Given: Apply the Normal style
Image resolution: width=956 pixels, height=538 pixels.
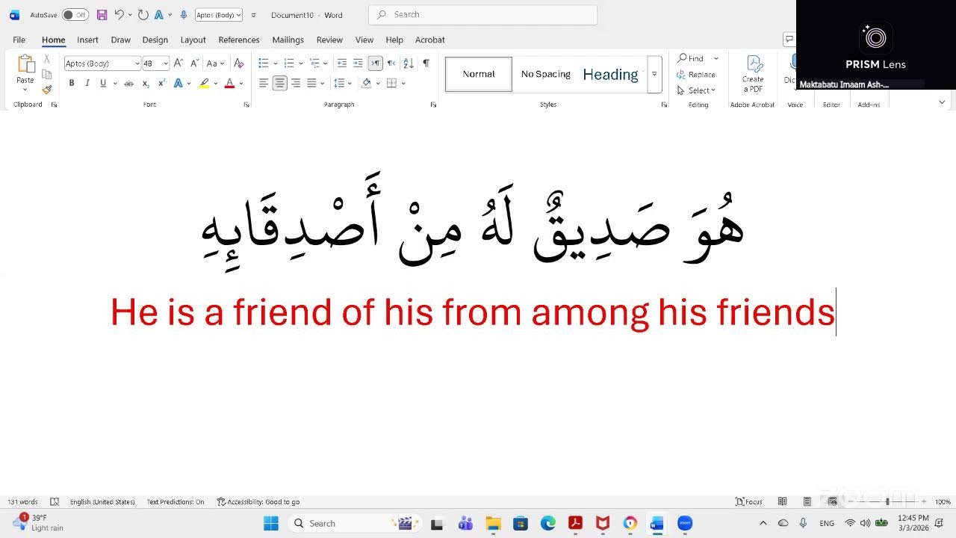Looking at the screenshot, I should click(479, 74).
